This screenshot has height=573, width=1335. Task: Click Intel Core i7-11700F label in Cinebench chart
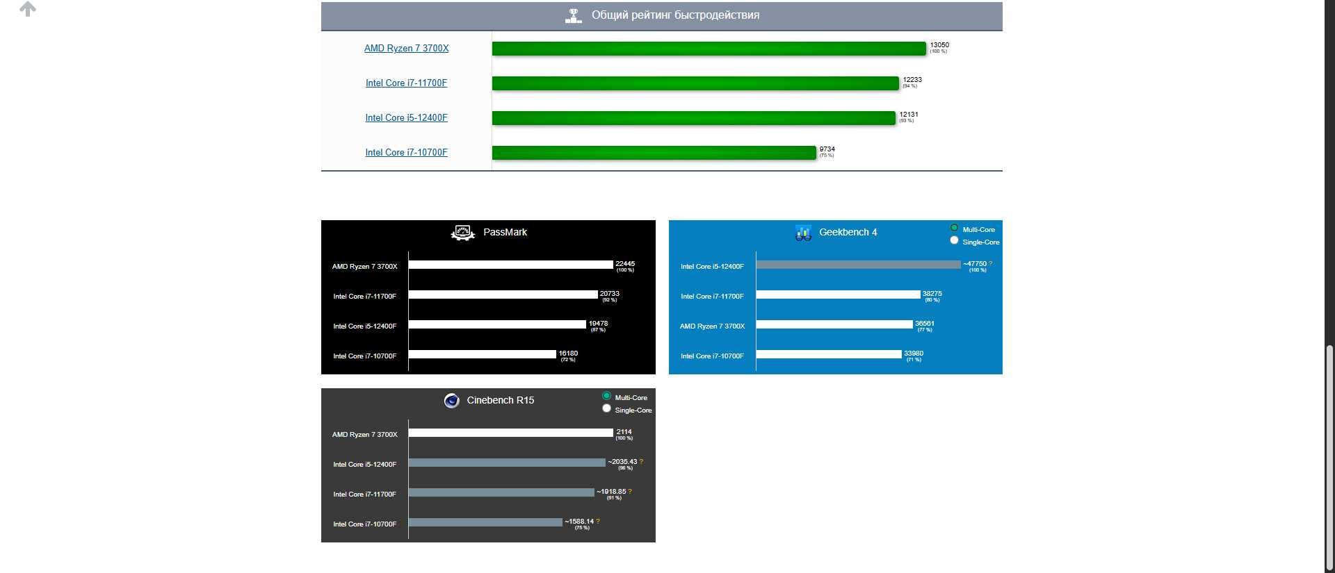[364, 495]
